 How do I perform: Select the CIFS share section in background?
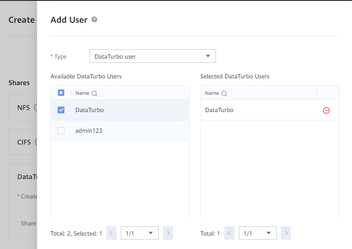(x=24, y=142)
